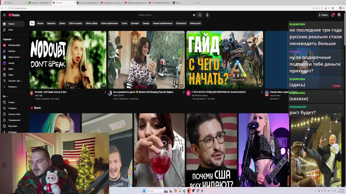346x194 pixels.
Task: Select the Экшен и приключения chip
Action: (109, 23)
